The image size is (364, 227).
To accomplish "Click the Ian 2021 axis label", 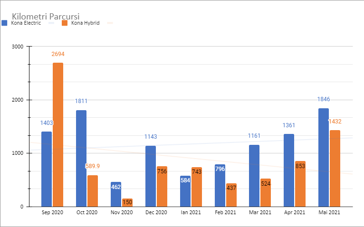I will [x=191, y=212].
